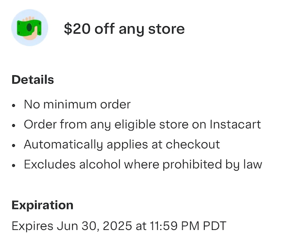
Task: Click the bullet dot before 'Excludes alcohol'
Action: tap(13, 165)
